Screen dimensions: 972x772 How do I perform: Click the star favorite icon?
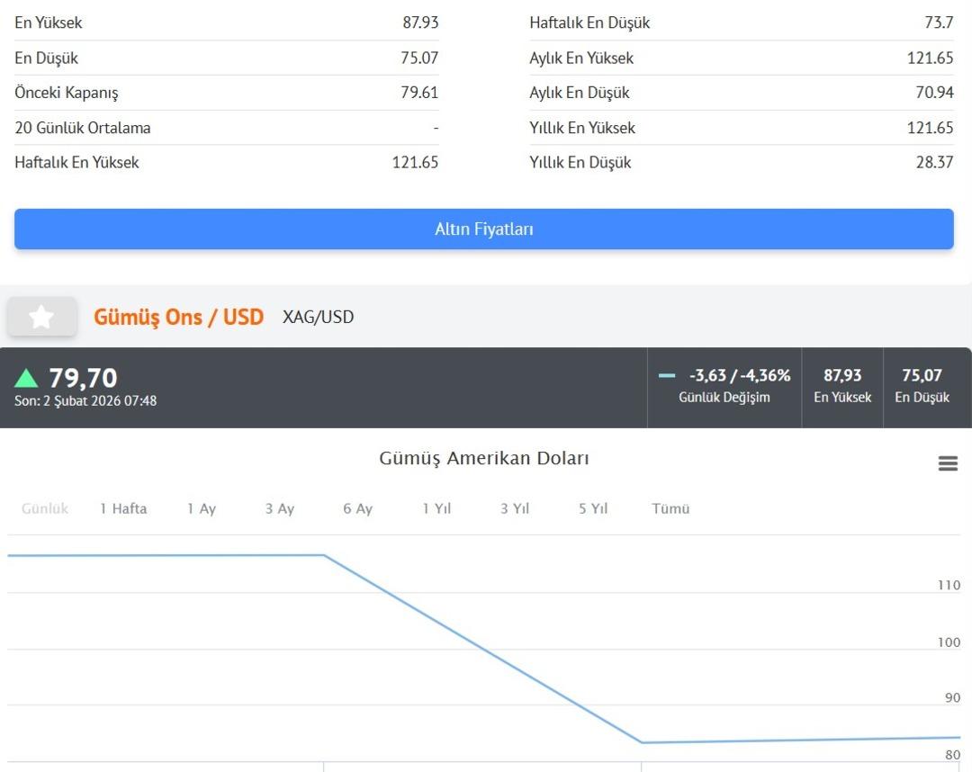pyautogui.click(x=41, y=317)
